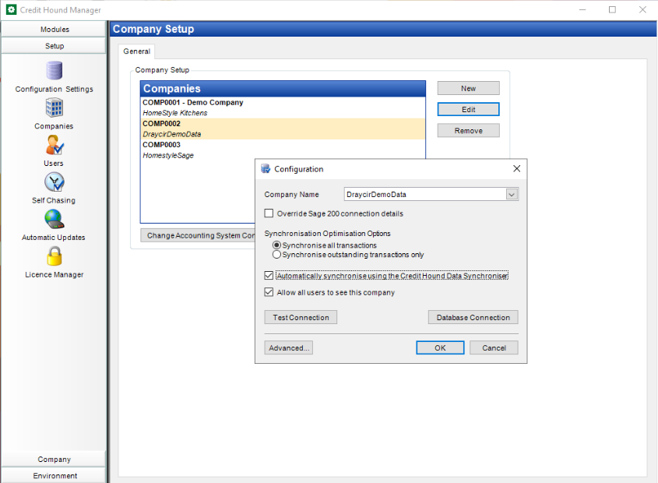The width and height of the screenshot is (658, 483).
Task: Close the Credit Hound Manager window
Action: pos(643,9)
